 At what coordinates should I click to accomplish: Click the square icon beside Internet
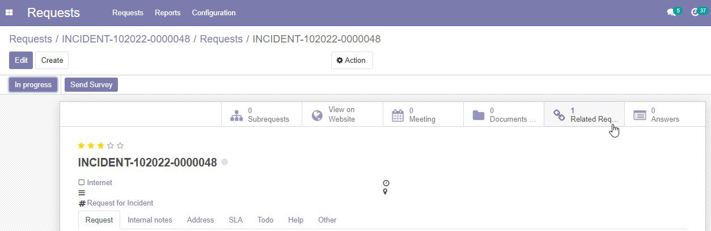coord(81,182)
